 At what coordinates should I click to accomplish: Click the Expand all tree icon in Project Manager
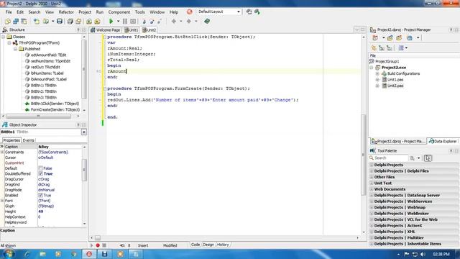tap(382, 48)
